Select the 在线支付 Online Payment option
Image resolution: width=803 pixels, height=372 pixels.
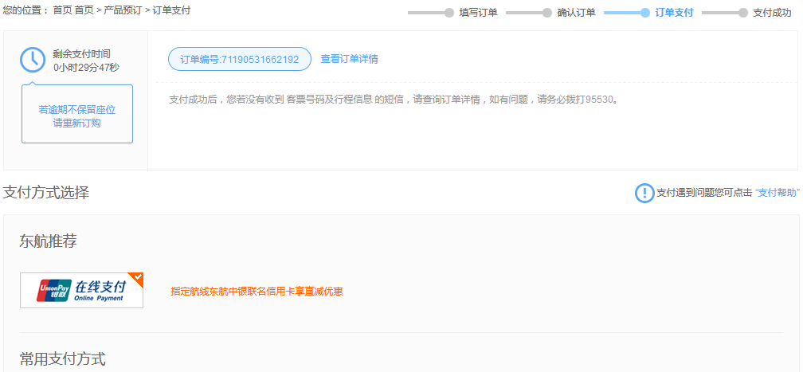coord(100,290)
